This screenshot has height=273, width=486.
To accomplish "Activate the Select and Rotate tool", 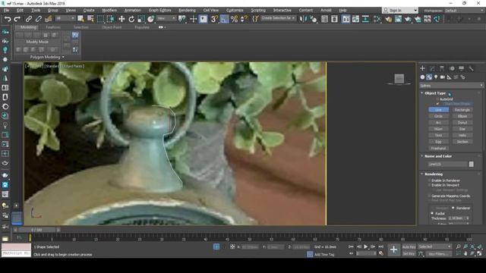I will pyautogui.click(x=131, y=19).
